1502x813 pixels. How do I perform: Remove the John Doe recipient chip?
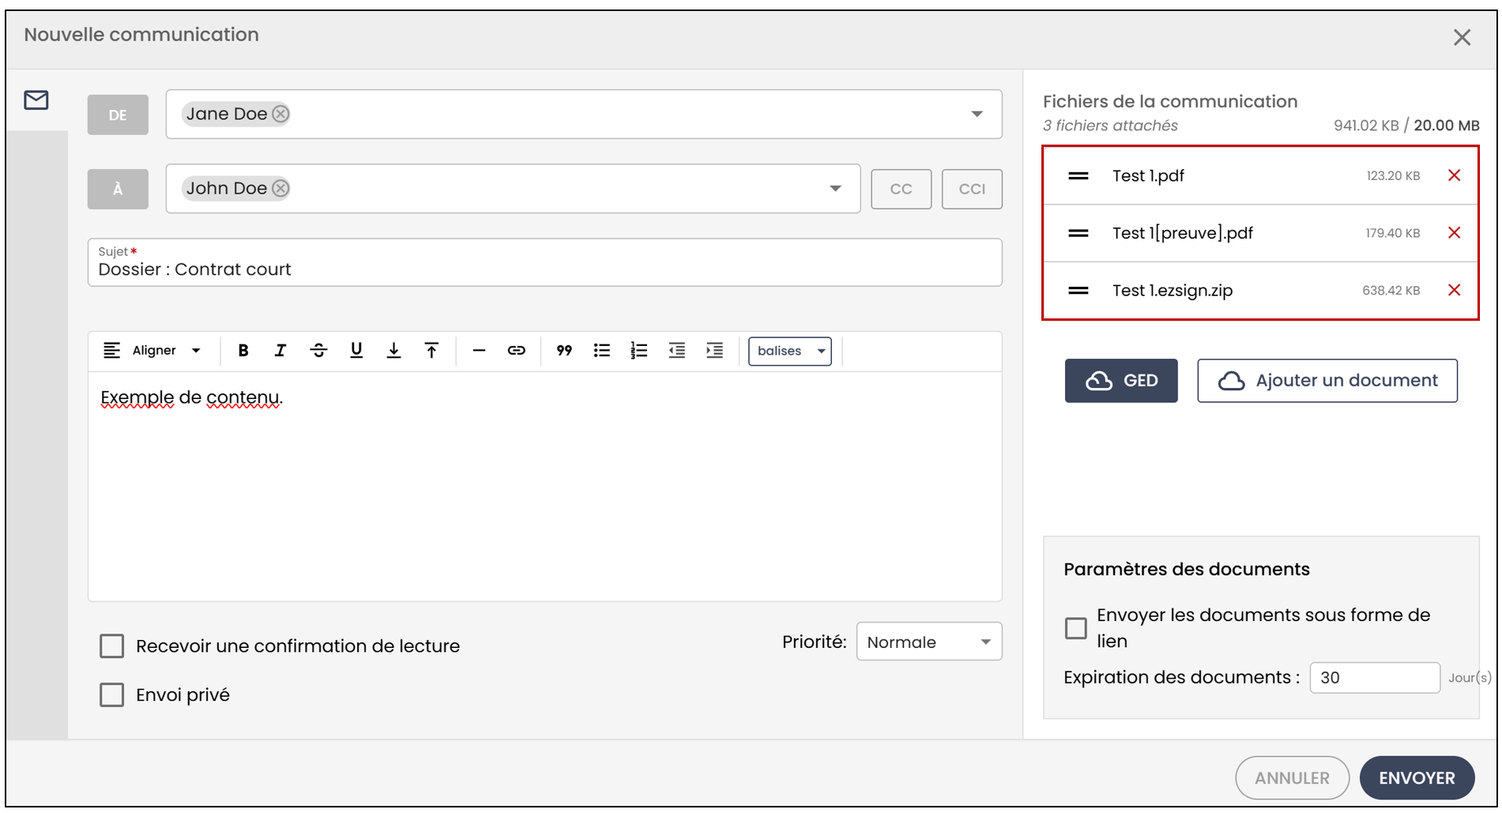point(280,188)
